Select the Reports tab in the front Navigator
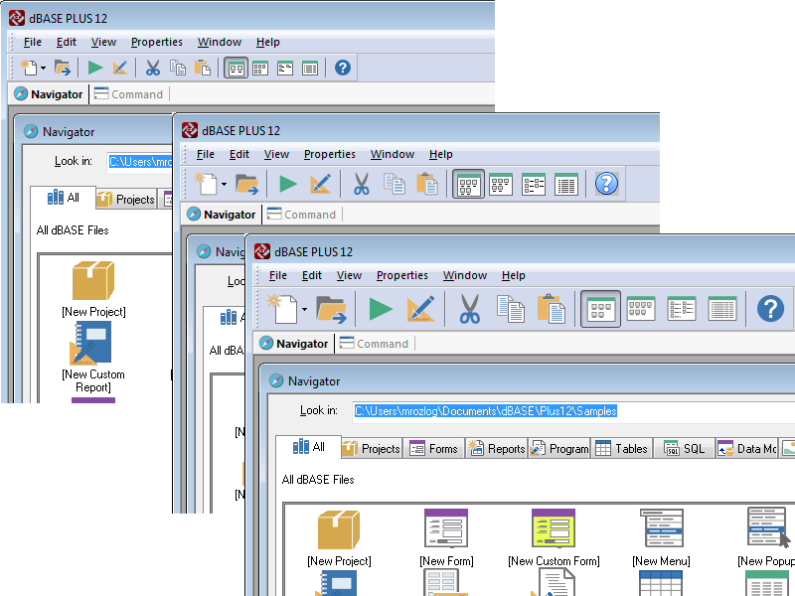The height and width of the screenshot is (596, 795). coord(496,449)
